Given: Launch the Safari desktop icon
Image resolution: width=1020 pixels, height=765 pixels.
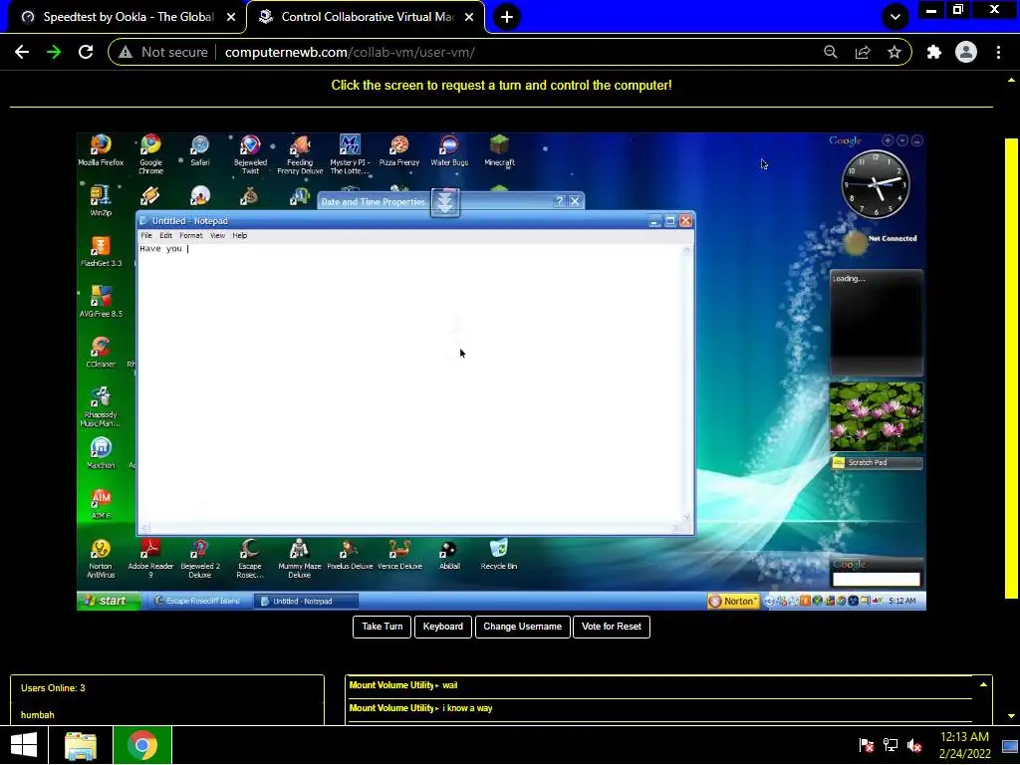Looking at the screenshot, I should pos(199,150).
